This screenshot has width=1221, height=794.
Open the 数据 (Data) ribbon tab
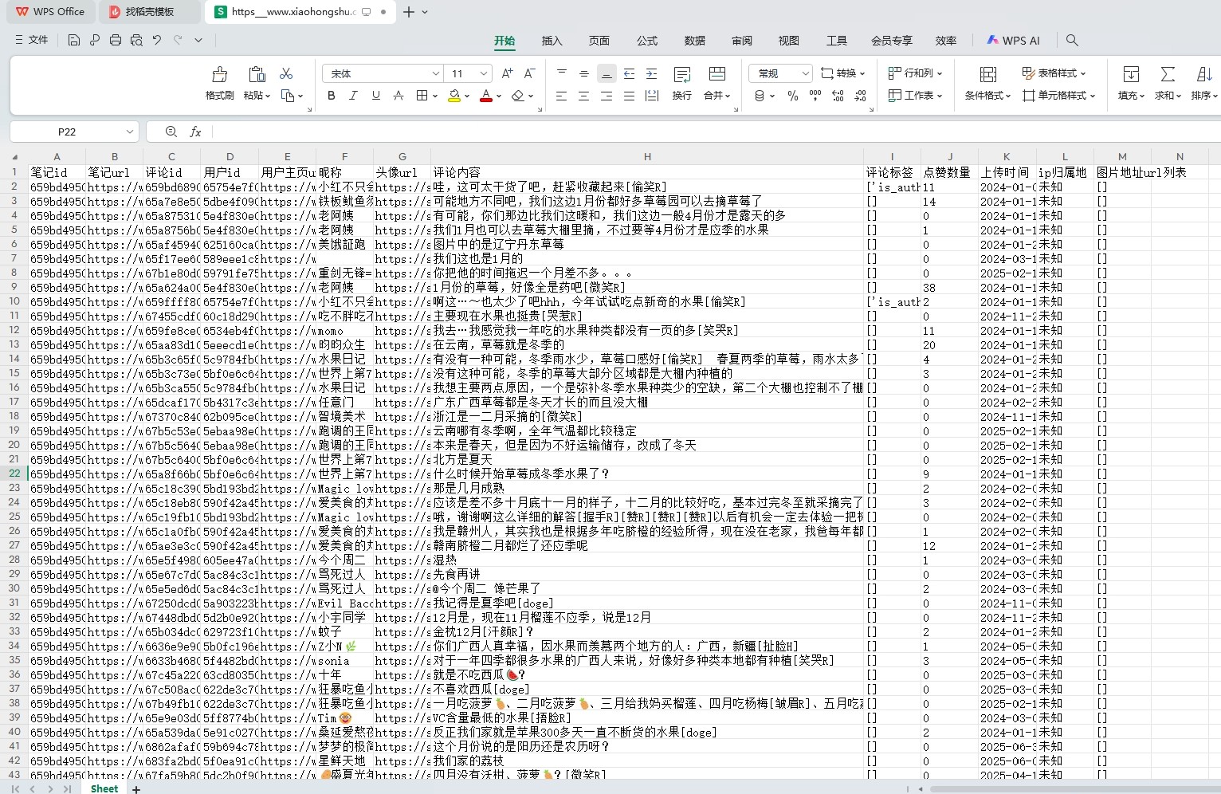pos(694,41)
